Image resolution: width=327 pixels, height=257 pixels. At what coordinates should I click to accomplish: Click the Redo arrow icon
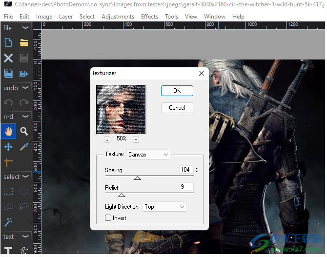pyautogui.click(x=24, y=102)
